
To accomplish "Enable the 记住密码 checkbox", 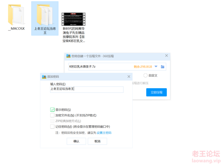I will point(52,127).
